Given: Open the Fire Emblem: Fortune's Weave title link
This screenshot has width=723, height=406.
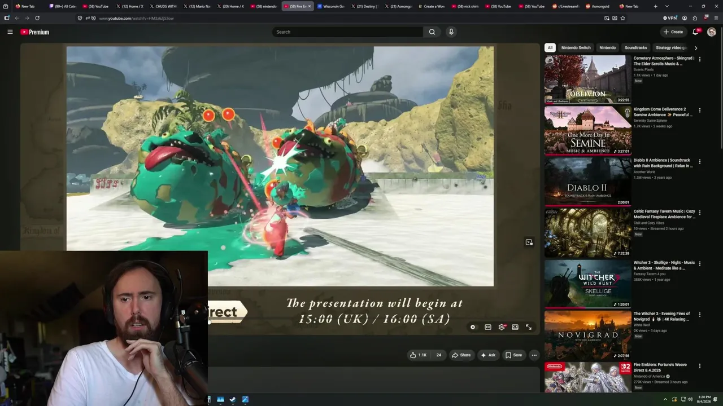Looking at the screenshot, I should point(660,367).
